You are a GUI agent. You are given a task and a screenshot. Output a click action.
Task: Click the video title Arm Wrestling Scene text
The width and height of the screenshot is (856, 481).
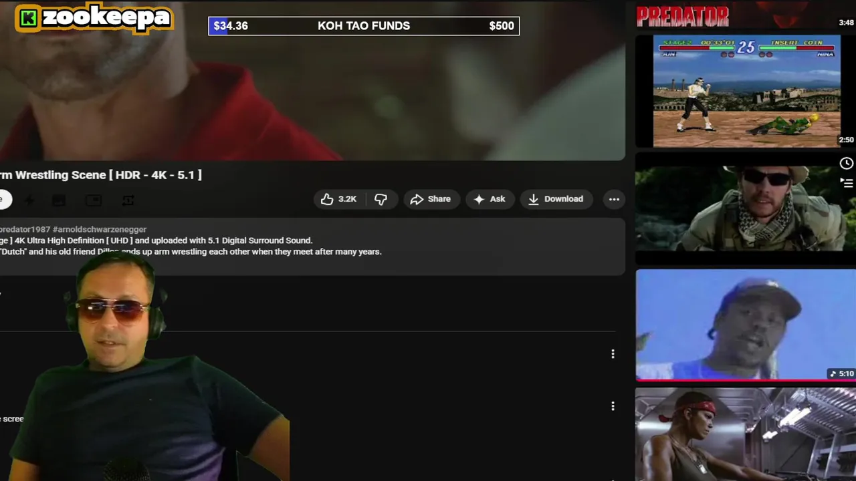(100, 175)
